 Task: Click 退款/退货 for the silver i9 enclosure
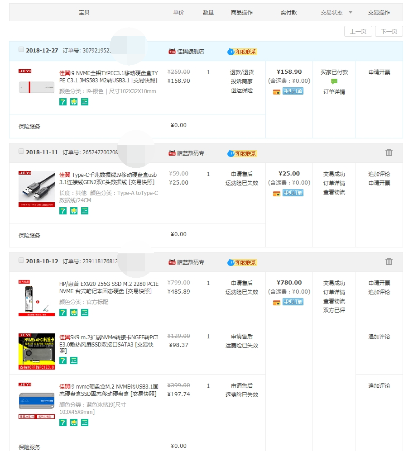[x=242, y=72]
